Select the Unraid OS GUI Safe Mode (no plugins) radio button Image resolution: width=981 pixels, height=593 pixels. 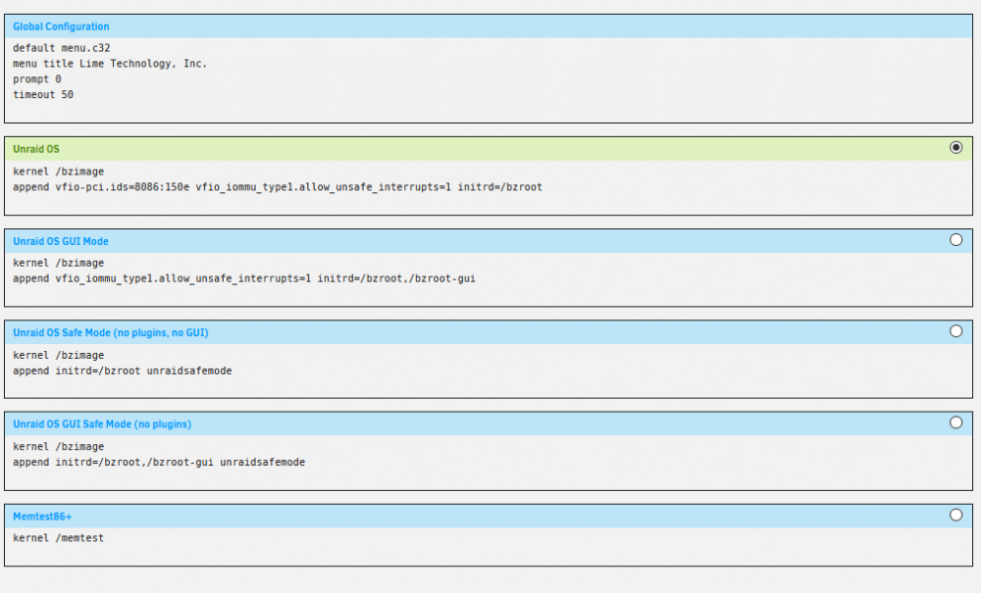(x=955, y=423)
